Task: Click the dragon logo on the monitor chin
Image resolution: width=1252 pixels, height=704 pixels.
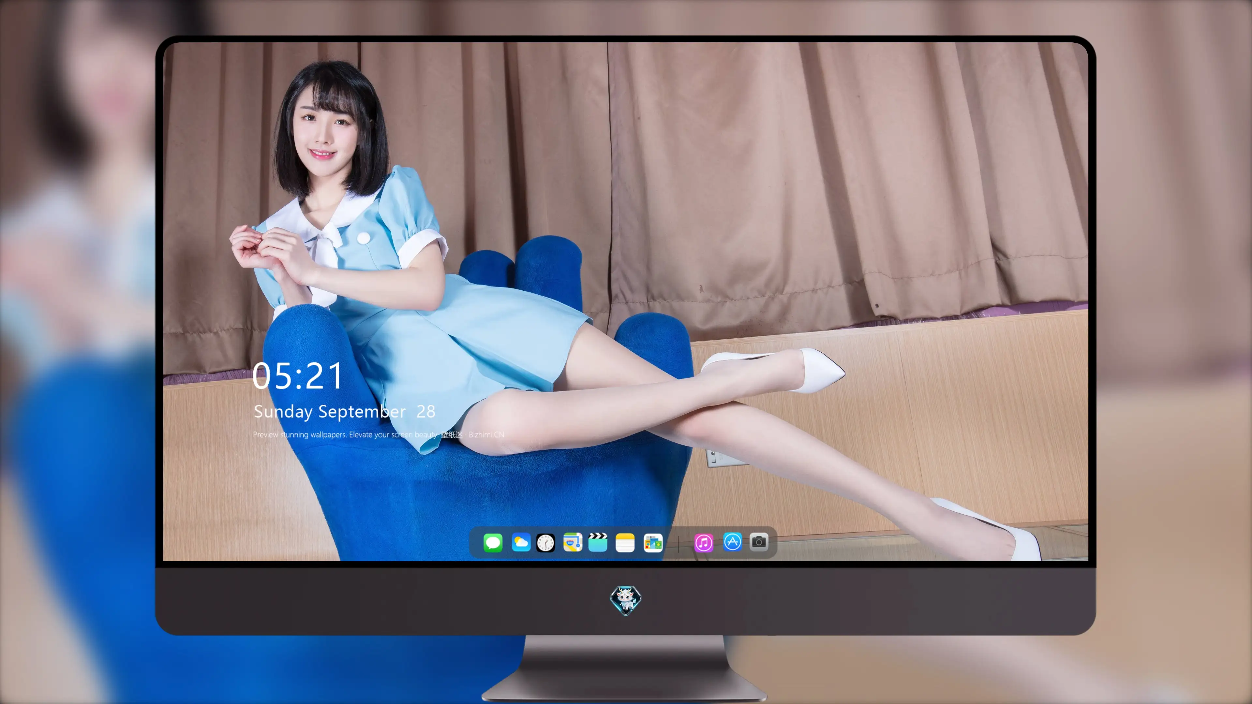Action: click(x=626, y=600)
